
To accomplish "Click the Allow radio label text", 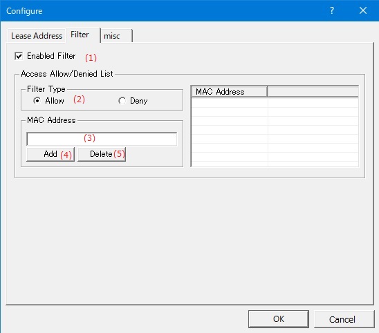I will 55,100.
